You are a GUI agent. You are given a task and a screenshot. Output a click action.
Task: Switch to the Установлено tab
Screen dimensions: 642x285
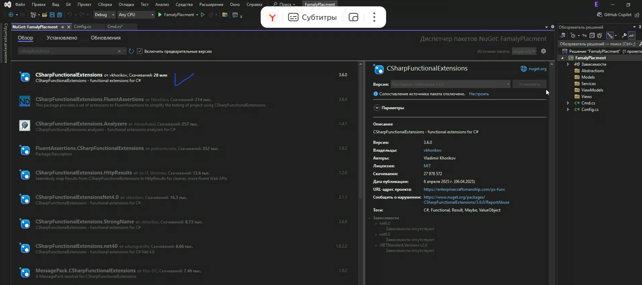tap(62, 38)
